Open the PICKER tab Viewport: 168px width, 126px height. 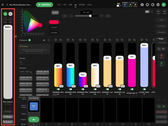coord(82,5)
